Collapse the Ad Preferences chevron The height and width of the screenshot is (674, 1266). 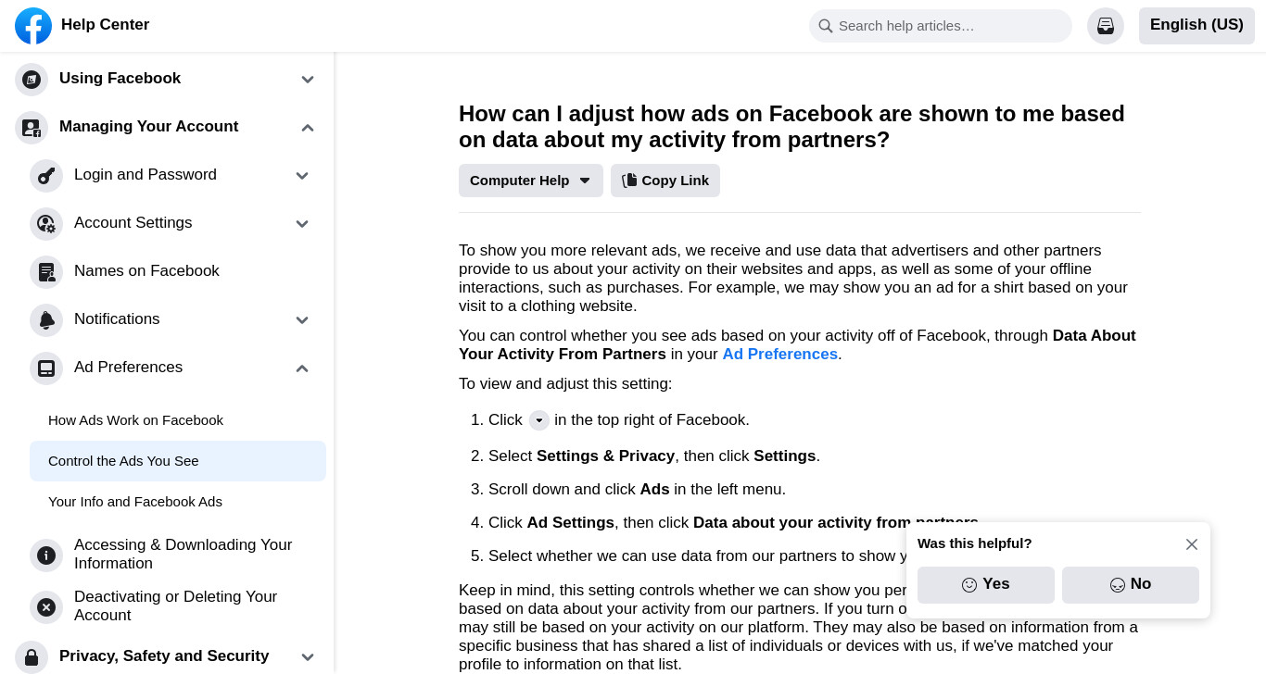(x=302, y=368)
